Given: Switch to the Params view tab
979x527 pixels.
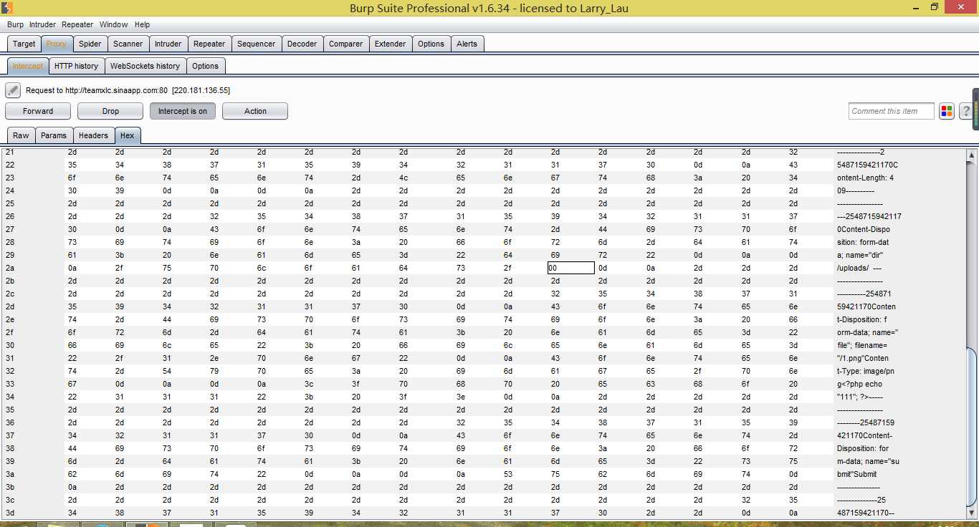Looking at the screenshot, I should coord(54,135).
